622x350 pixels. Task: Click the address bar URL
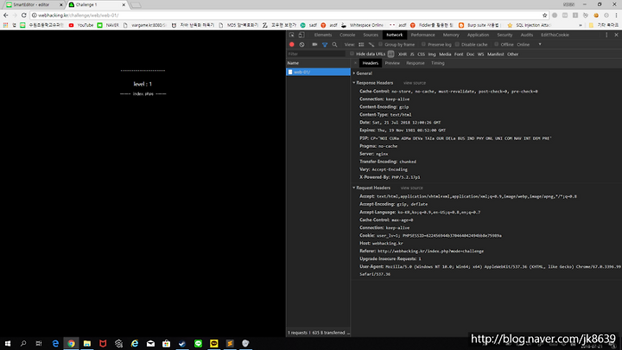[x=78, y=15]
